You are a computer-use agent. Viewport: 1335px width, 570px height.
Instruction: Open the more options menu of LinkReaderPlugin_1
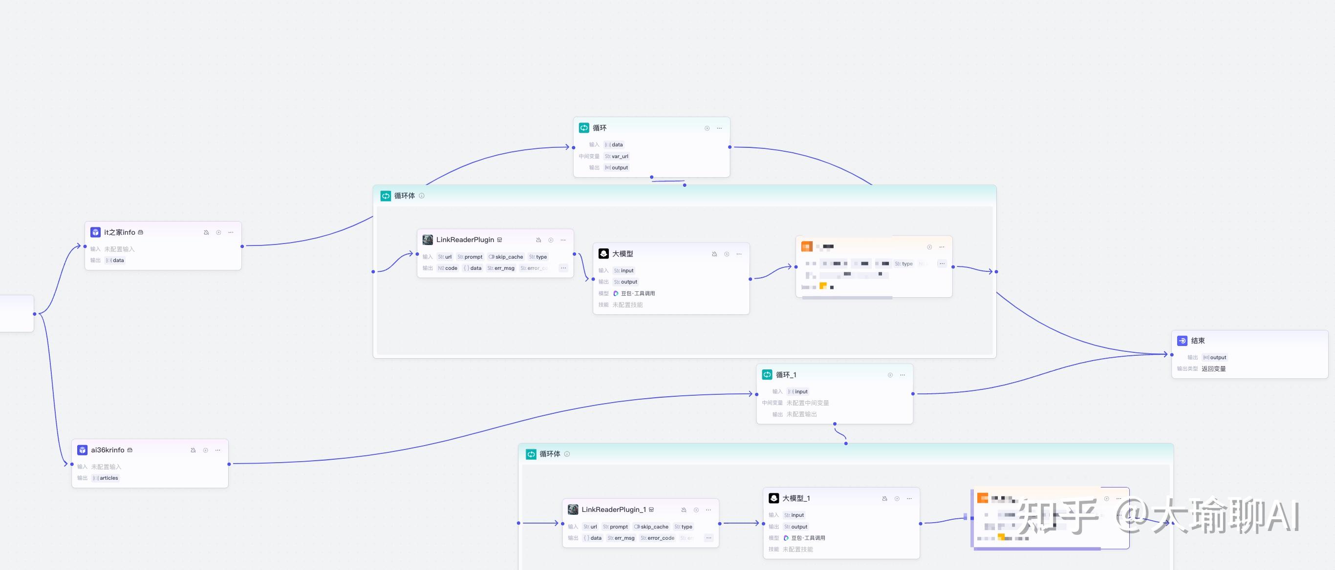pyautogui.click(x=709, y=510)
